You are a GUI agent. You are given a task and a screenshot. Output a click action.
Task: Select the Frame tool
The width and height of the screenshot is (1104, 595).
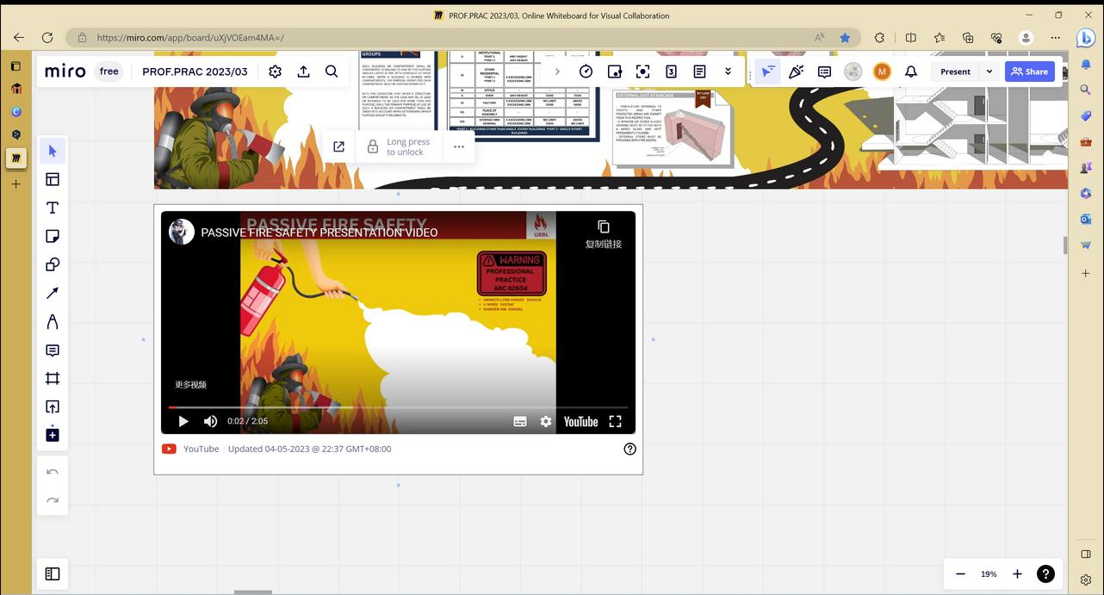pyautogui.click(x=53, y=379)
